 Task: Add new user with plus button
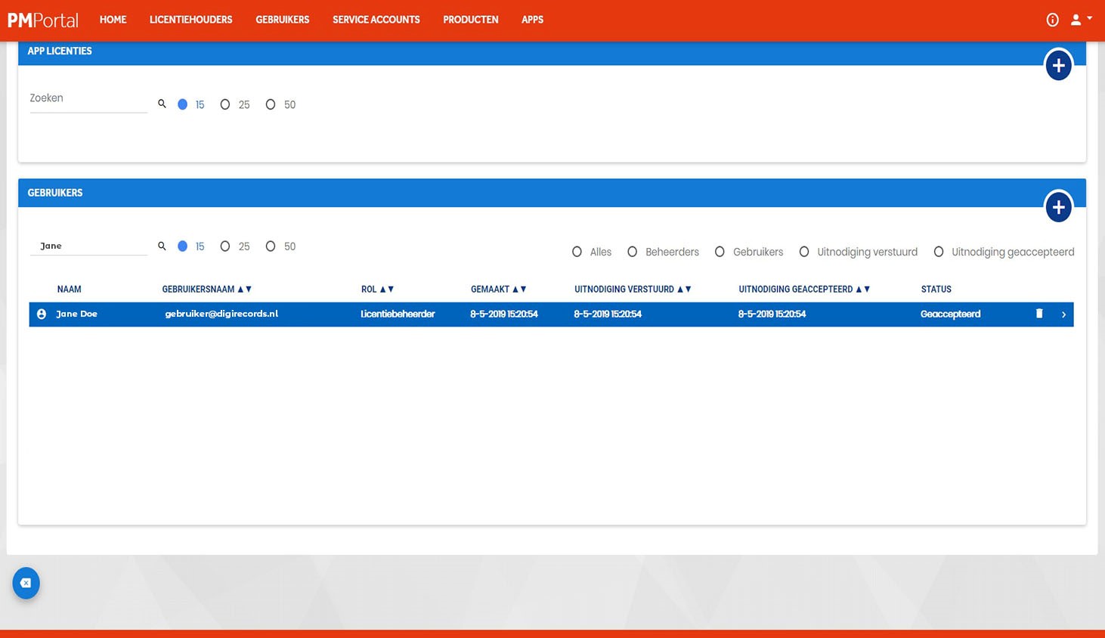point(1058,207)
